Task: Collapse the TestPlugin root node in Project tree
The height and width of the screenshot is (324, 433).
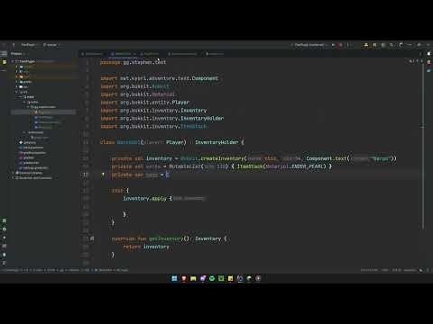Action: point(13,61)
